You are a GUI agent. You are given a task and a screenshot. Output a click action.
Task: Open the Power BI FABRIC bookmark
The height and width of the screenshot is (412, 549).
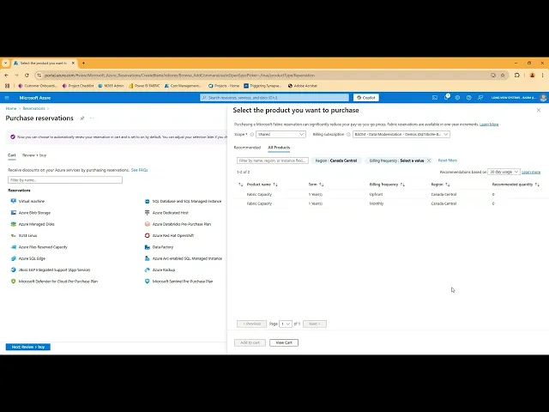(144, 86)
